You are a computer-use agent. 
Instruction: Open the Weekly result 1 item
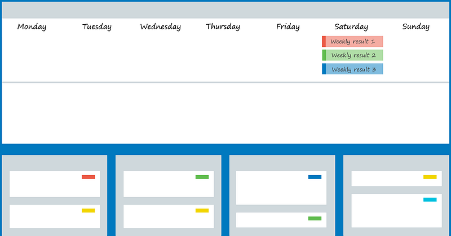(353, 42)
